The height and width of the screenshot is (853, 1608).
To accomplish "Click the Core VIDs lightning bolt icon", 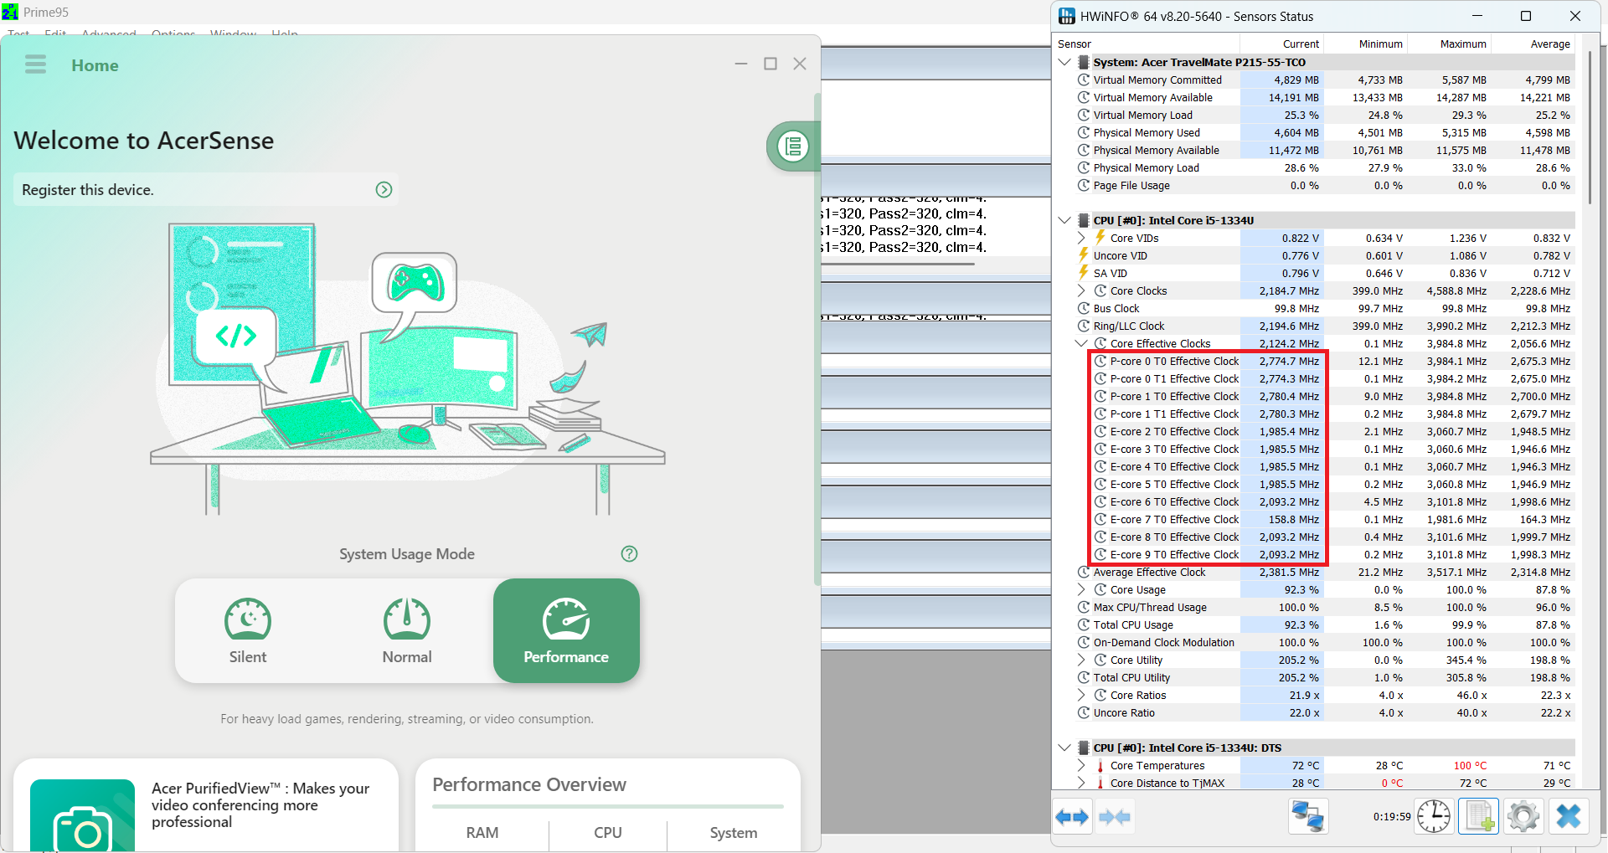I will tap(1100, 238).
